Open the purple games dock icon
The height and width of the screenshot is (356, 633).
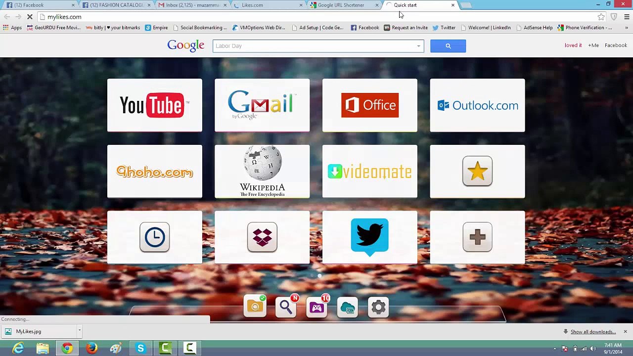pos(317,307)
